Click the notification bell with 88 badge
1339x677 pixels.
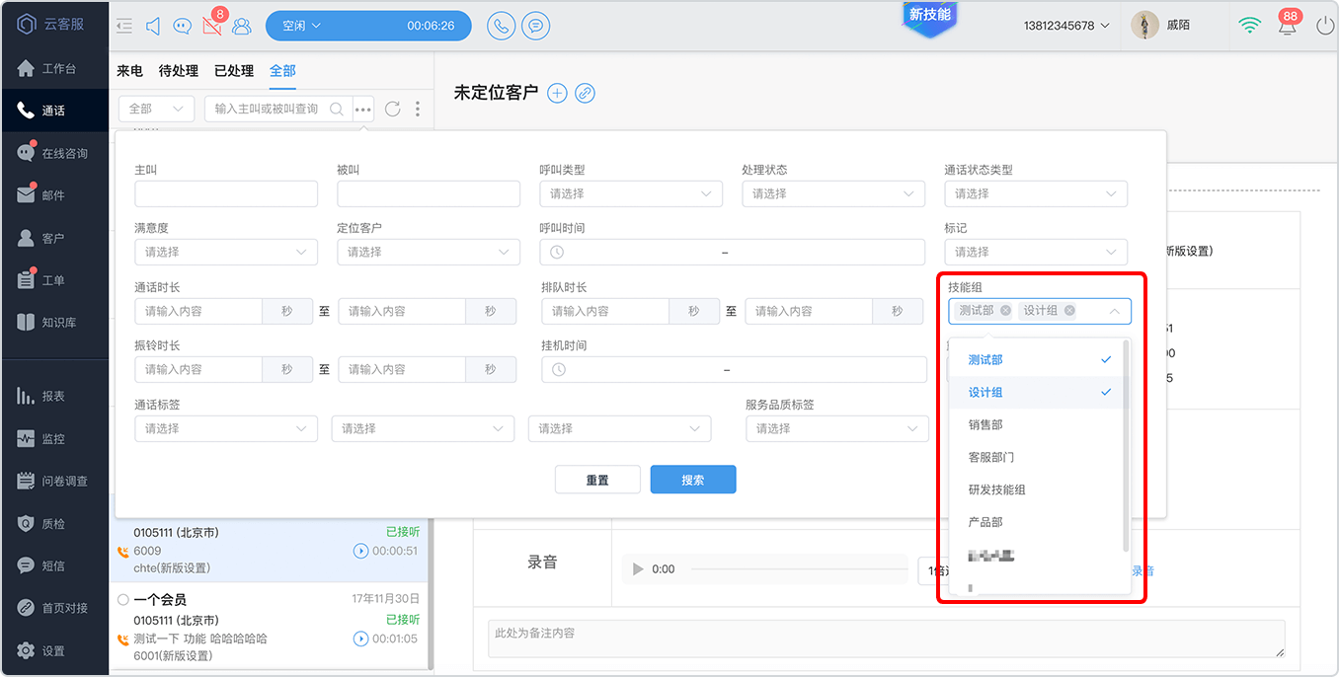point(1288,25)
